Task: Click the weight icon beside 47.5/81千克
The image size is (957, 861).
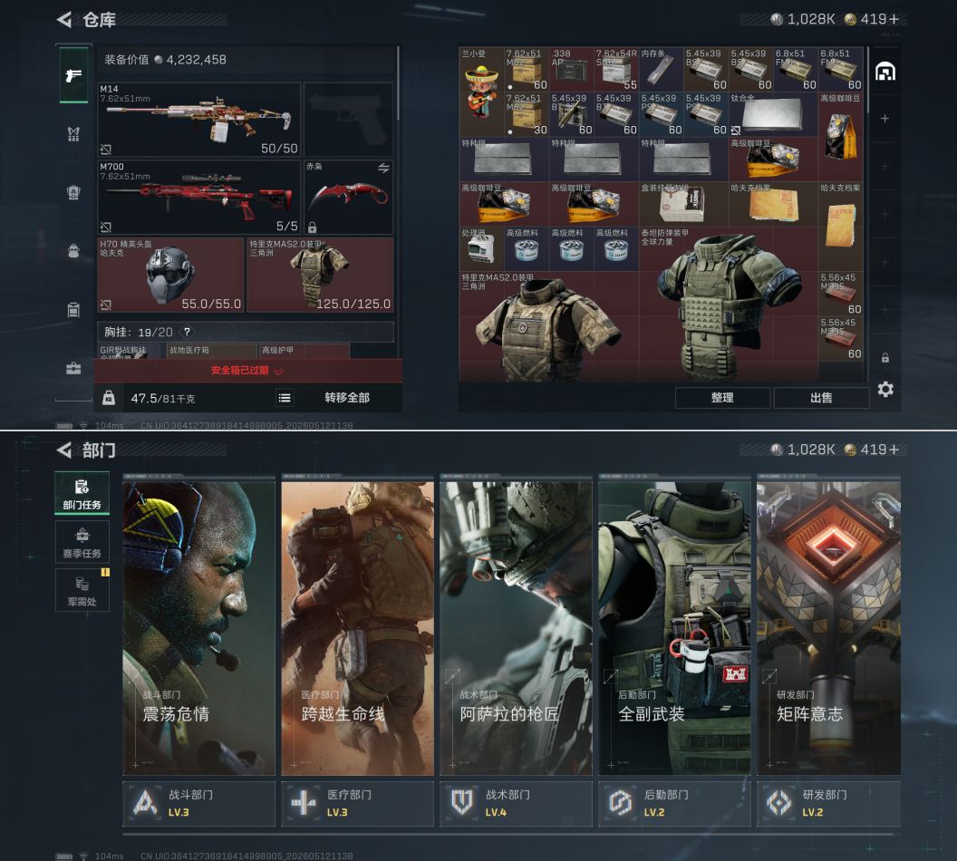Action: [109, 398]
